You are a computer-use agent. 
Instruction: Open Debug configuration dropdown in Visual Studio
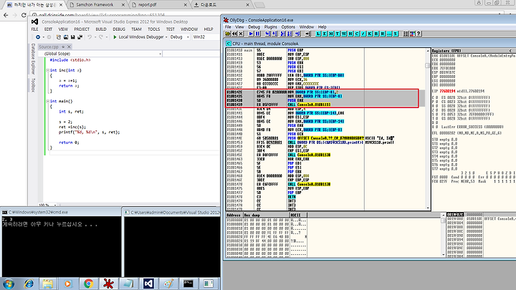(x=180, y=37)
